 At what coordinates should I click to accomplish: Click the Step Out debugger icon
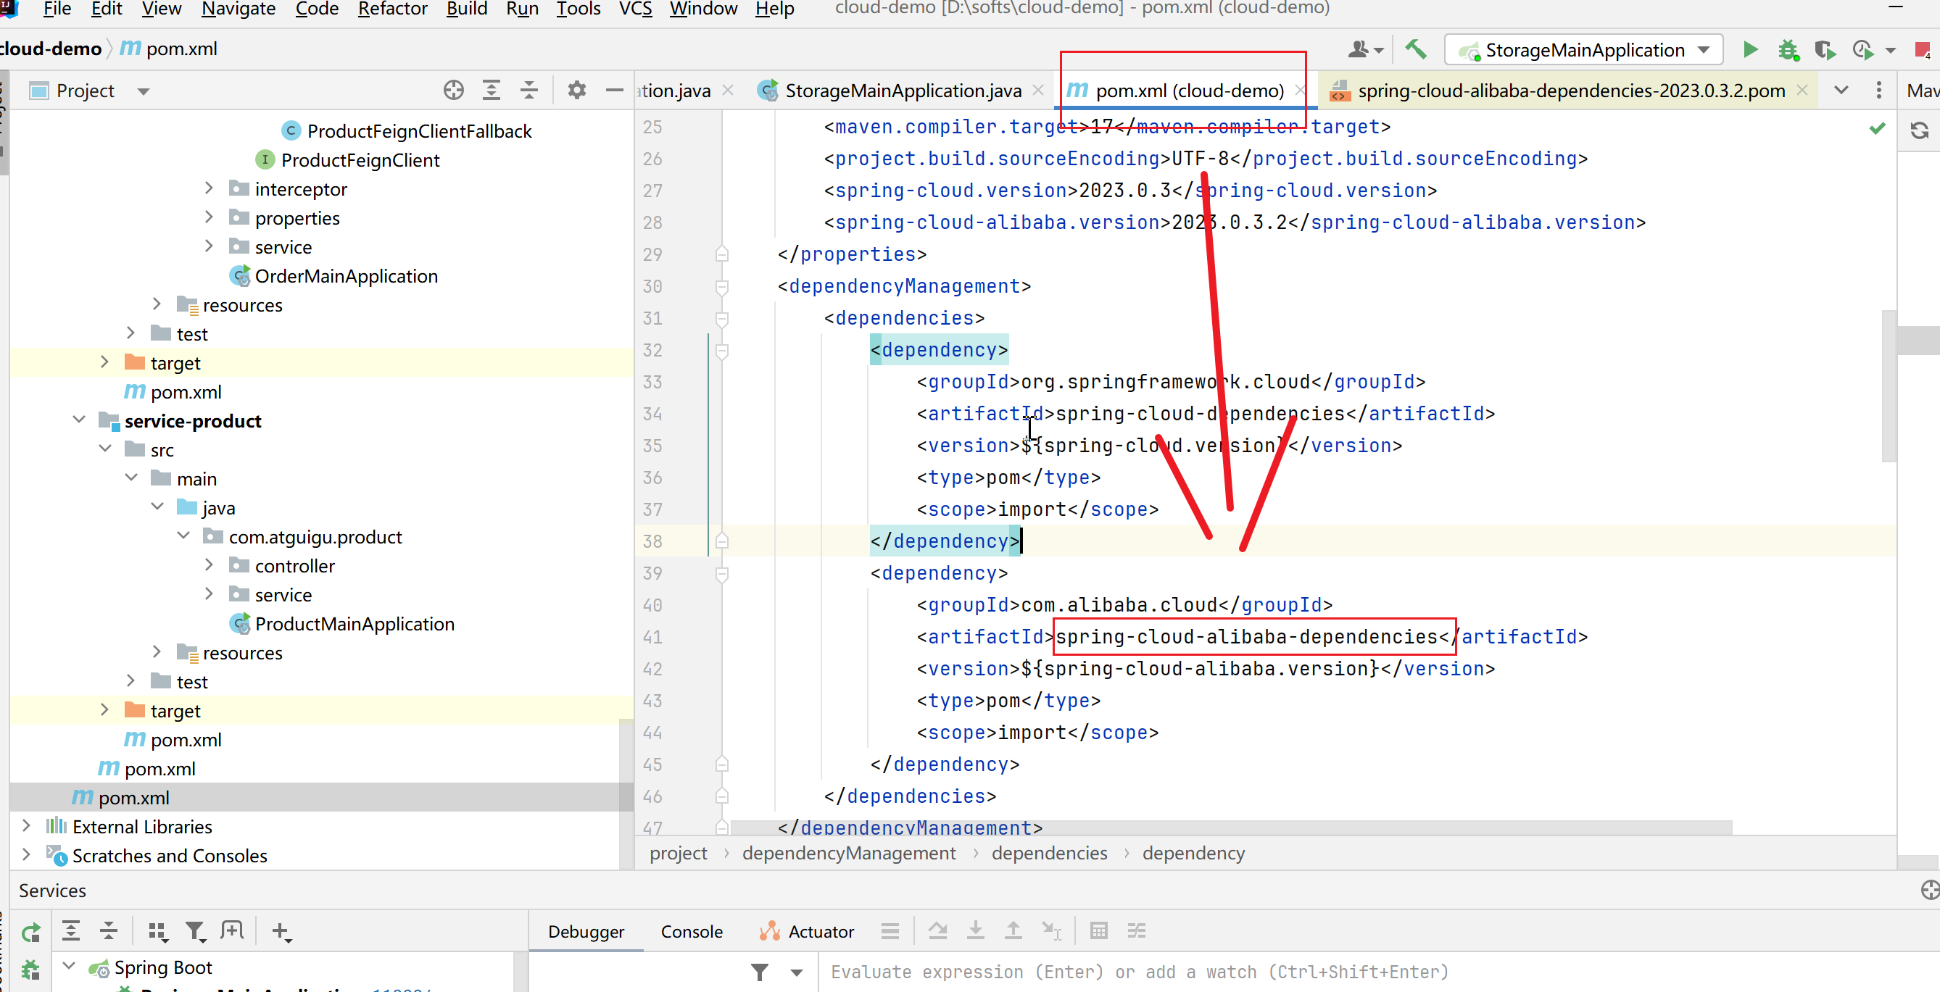point(1013,932)
